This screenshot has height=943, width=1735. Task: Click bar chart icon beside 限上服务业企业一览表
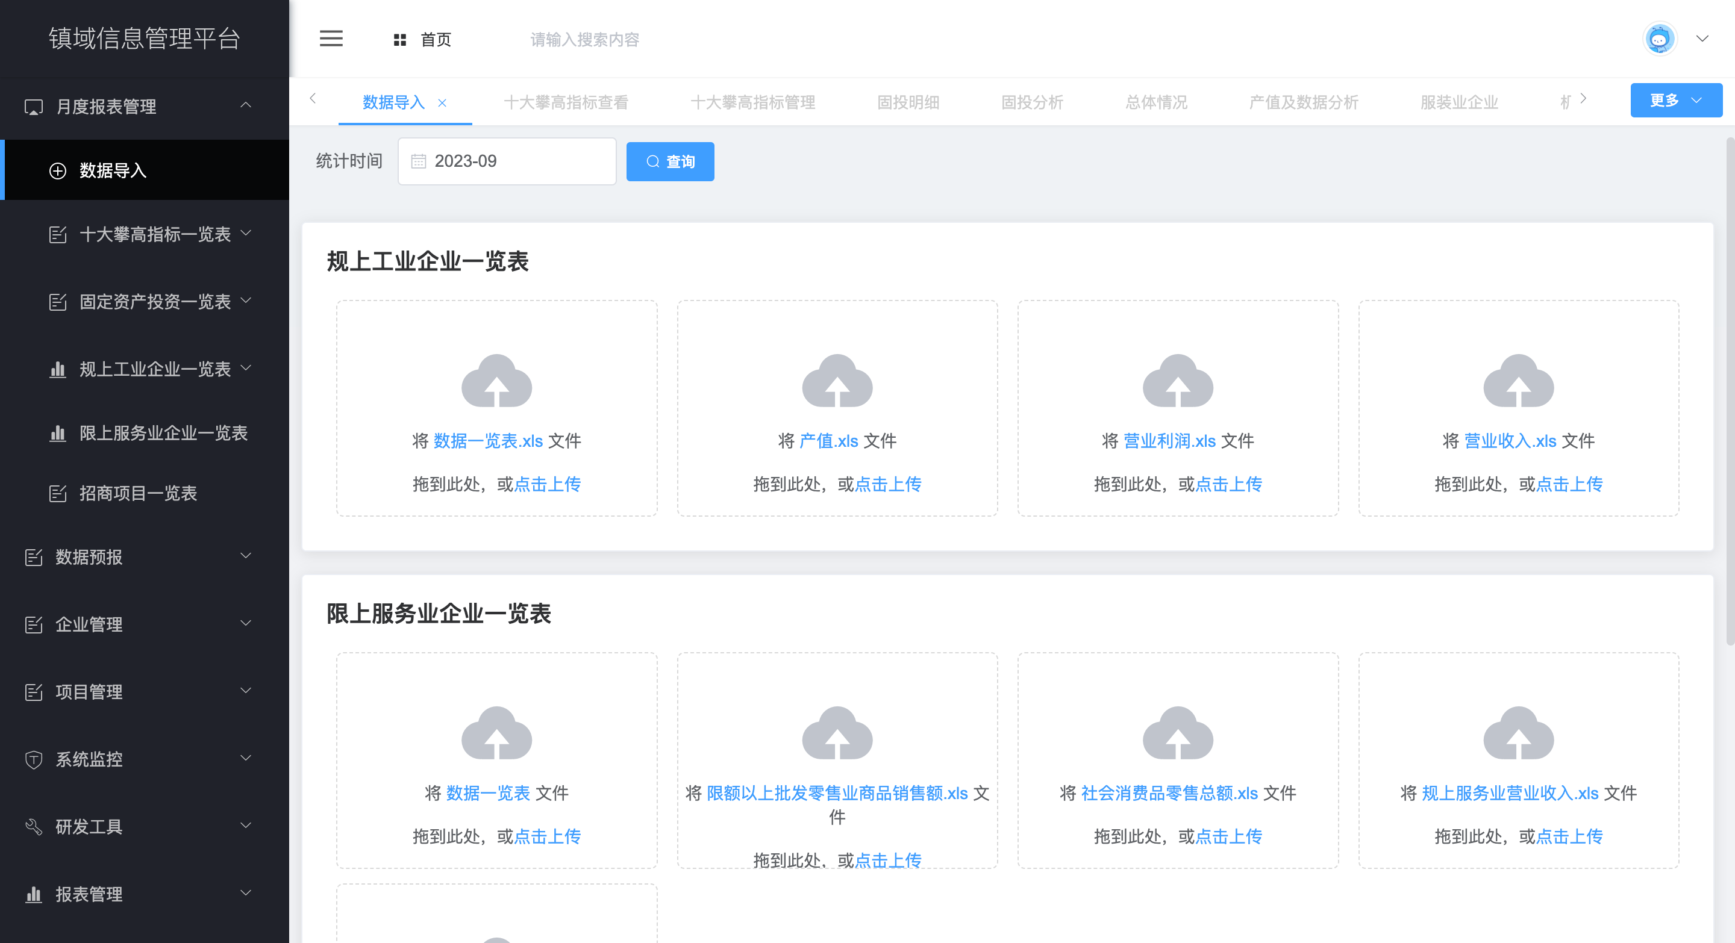pyautogui.click(x=58, y=433)
